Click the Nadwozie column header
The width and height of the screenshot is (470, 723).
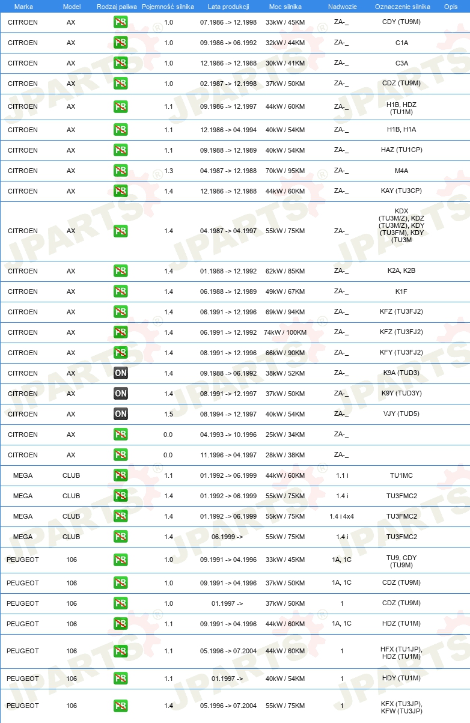342,7
